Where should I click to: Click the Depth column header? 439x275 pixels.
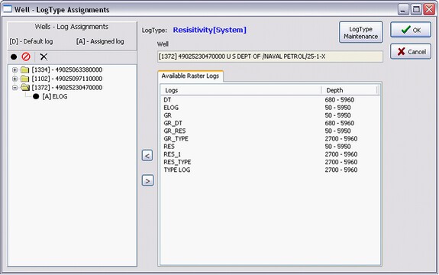pos(349,90)
